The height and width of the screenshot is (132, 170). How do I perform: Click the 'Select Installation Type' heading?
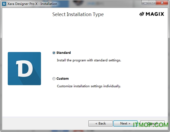click(78, 14)
